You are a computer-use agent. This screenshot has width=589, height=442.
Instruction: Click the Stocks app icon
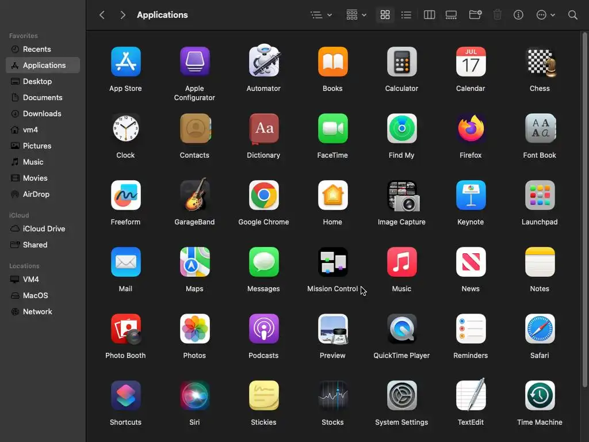333,395
